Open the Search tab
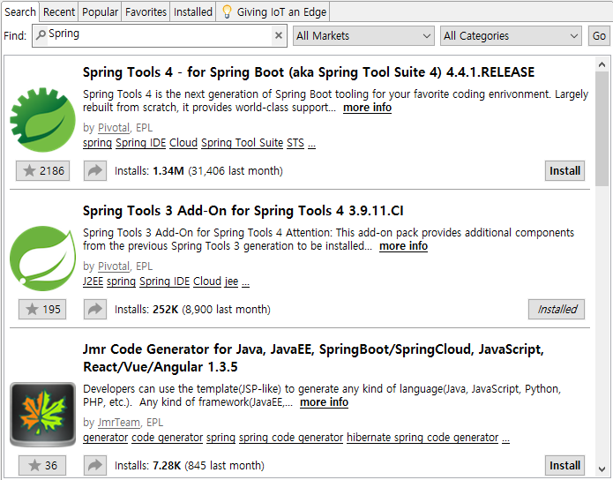This screenshot has height=480, width=613. coord(20,11)
